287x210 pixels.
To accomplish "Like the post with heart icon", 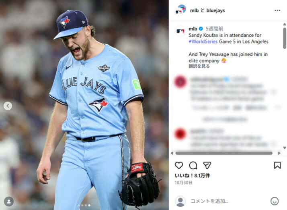I will pyautogui.click(x=179, y=165).
